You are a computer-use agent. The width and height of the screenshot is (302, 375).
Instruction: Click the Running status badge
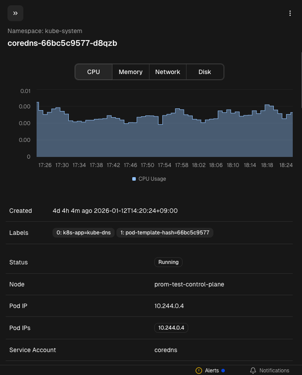pyautogui.click(x=168, y=262)
